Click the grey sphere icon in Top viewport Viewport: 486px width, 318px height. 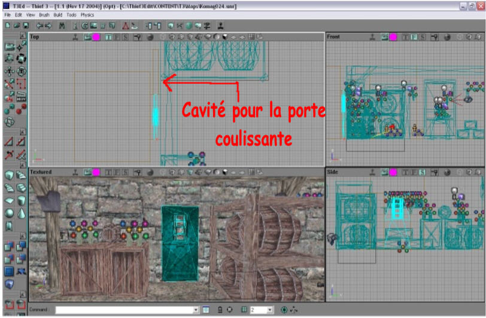(x=150, y=37)
